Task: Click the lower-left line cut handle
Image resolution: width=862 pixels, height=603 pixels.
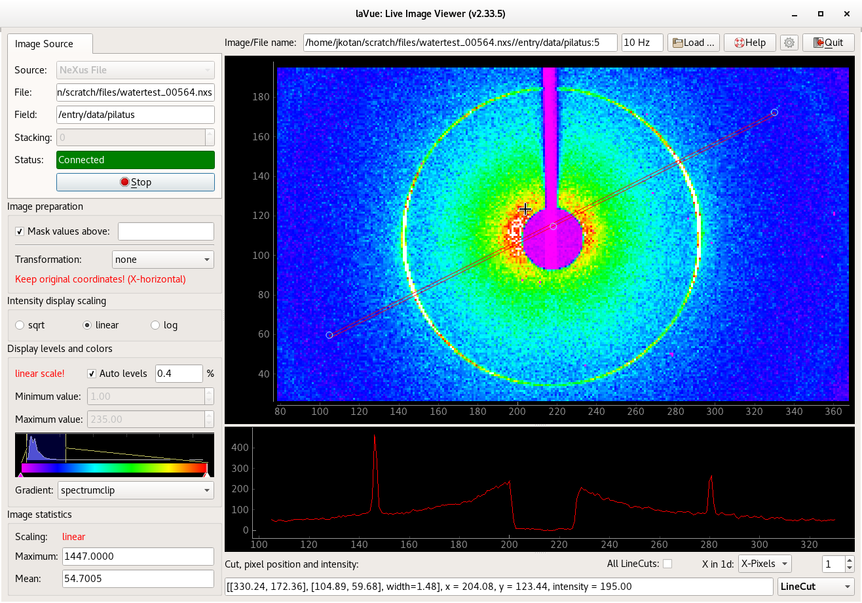Action: [329, 335]
